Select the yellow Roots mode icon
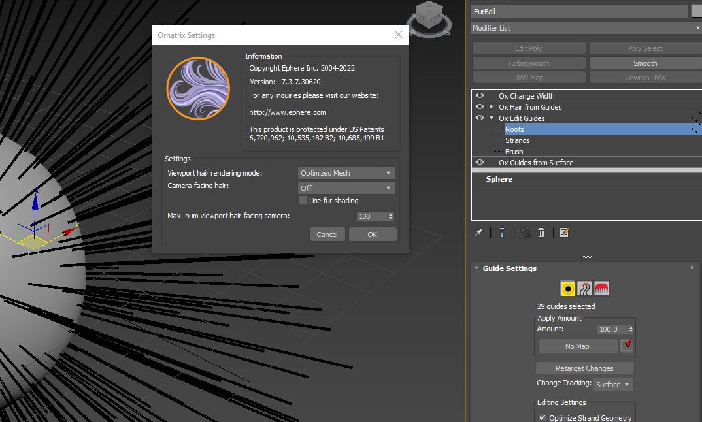The width and height of the screenshot is (702, 422). pyautogui.click(x=568, y=289)
